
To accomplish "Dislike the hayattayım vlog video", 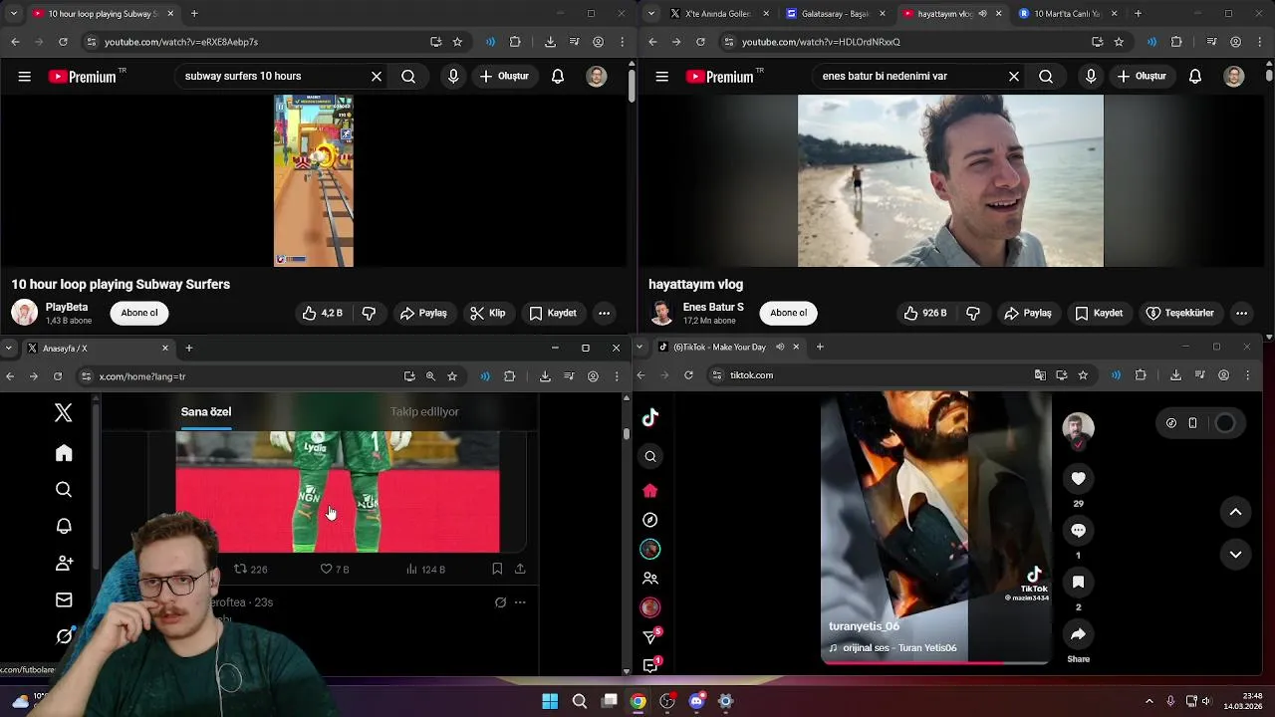I will 973,313.
